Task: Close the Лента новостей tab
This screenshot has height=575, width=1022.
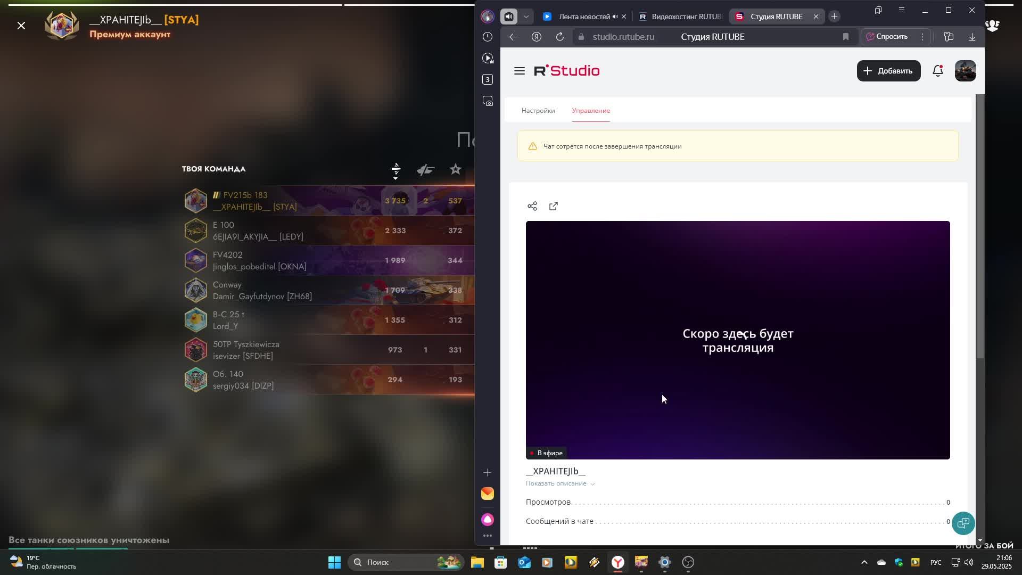Action: [x=624, y=17]
